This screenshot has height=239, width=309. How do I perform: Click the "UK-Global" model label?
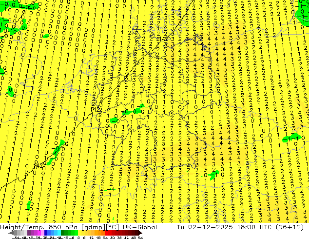pos(140,227)
